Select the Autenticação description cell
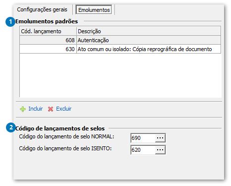 (x=149, y=40)
